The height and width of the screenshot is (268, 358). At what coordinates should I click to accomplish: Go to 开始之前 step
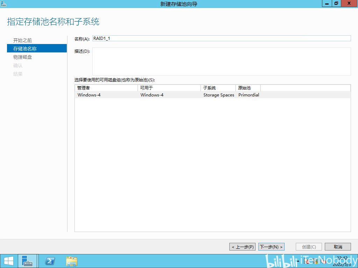[22, 41]
